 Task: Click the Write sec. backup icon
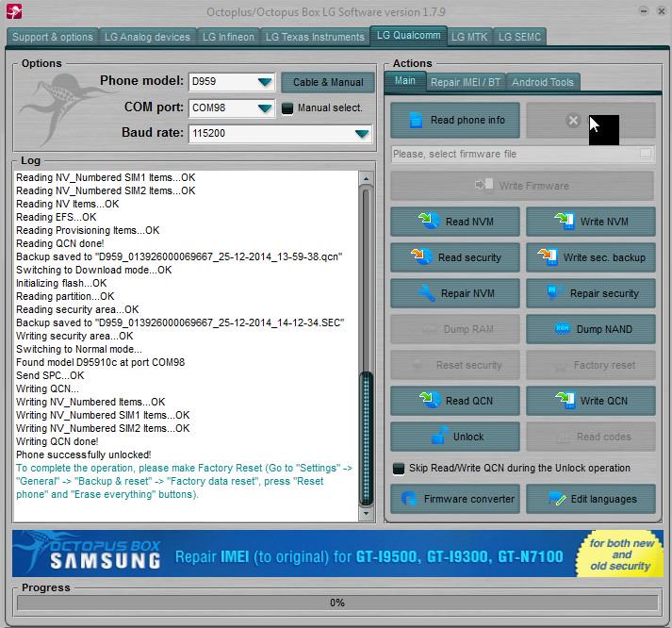(x=548, y=256)
